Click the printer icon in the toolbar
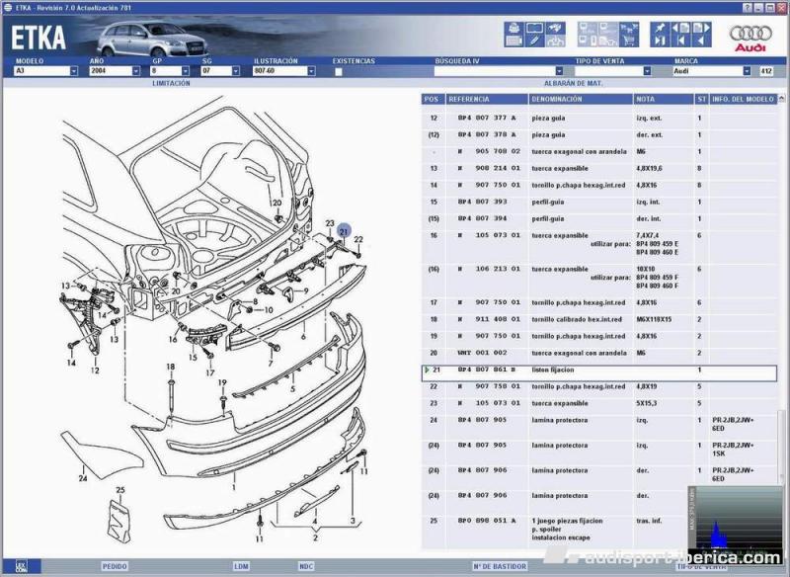 point(513,28)
